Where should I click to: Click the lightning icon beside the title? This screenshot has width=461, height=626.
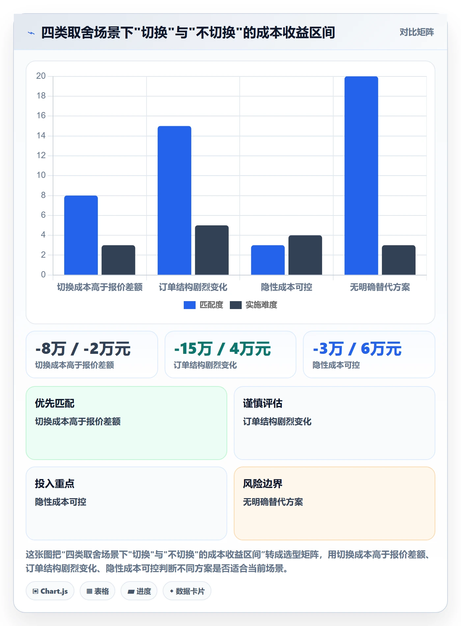tap(31, 33)
